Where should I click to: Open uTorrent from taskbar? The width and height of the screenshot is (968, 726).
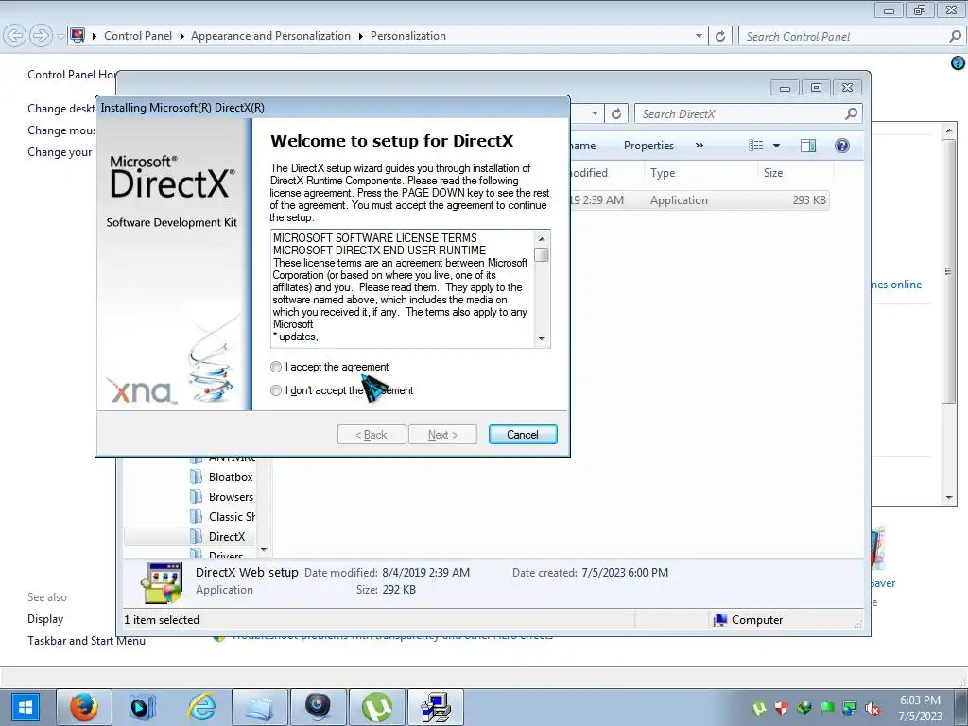(x=376, y=707)
